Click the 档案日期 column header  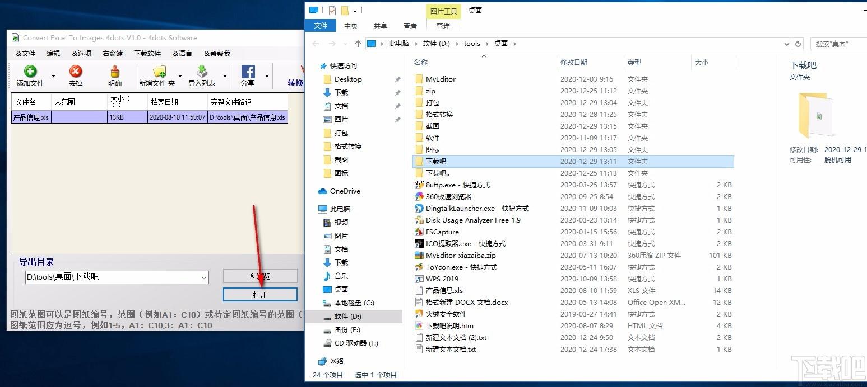tap(178, 102)
